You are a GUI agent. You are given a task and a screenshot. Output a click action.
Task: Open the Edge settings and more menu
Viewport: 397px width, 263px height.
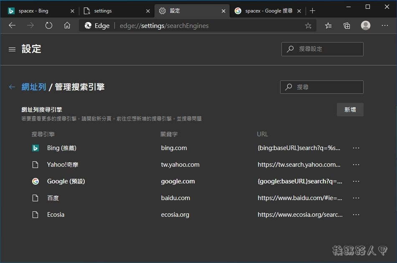click(x=385, y=25)
